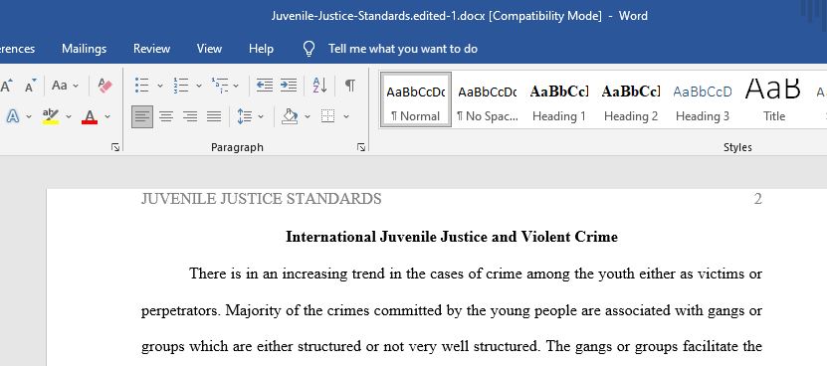The width and height of the screenshot is (827, 366).
Task: Align text right
Action: (x=190, y=116)
